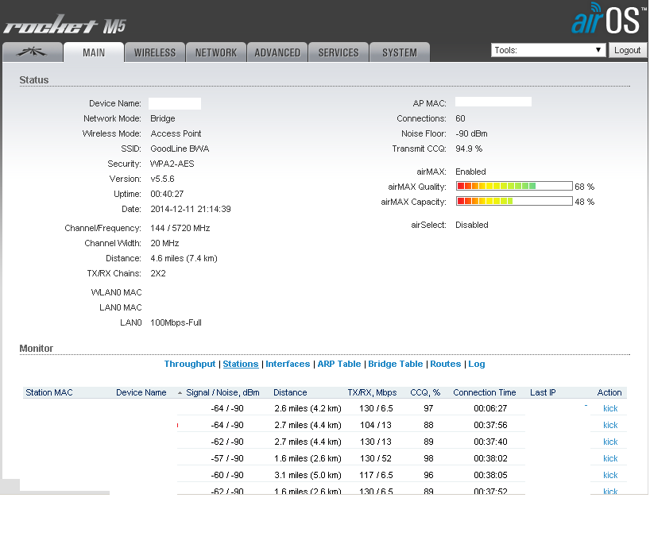Click the airMAX status Enabled
The height and width of the screenshot is (548, 650).
470,172
